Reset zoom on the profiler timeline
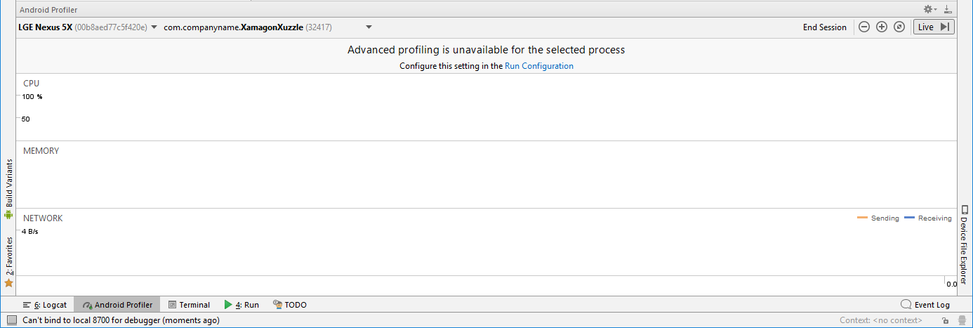 coord(899,27)
